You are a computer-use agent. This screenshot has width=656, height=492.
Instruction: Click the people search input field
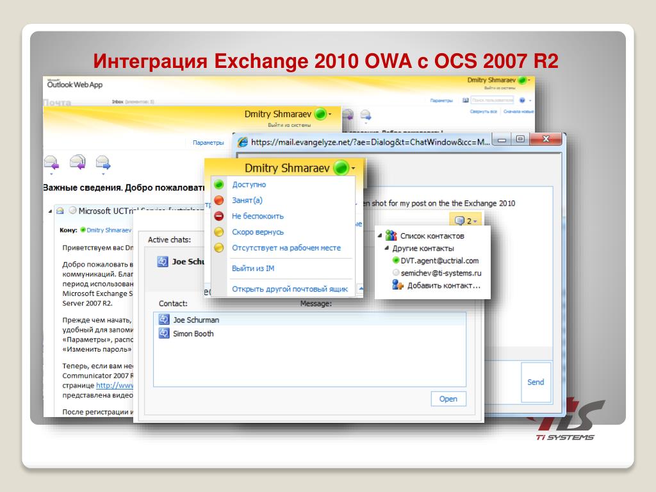[x=492, y=100]
